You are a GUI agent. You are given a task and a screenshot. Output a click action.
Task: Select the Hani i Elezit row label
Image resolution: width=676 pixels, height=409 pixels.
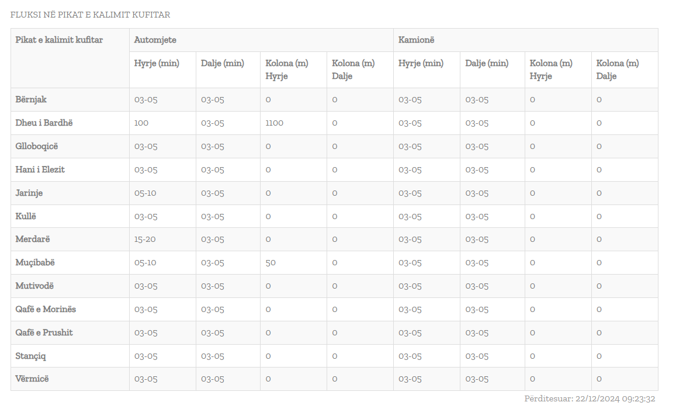pyautogui.click(x=40, y=169)
